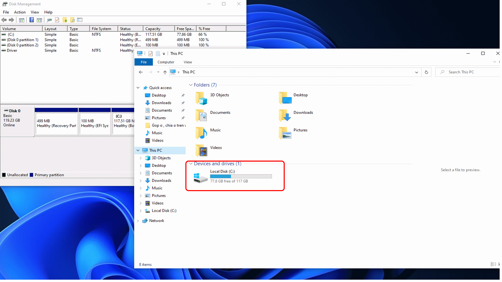Click Show/Hide Console Tree toolbar icon
Image resolution: width=502 pixels, height=282 pixels.
(x=22, y=20)
